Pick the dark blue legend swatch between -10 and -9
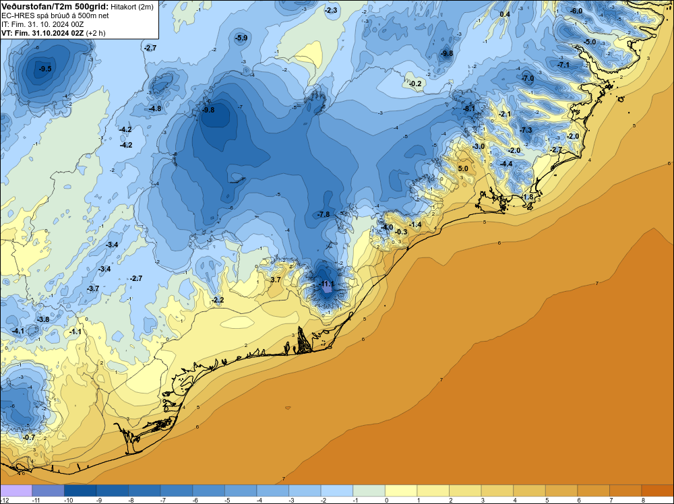Image resolution: width=674 pixels, height=504 pixels. point(80,491)
